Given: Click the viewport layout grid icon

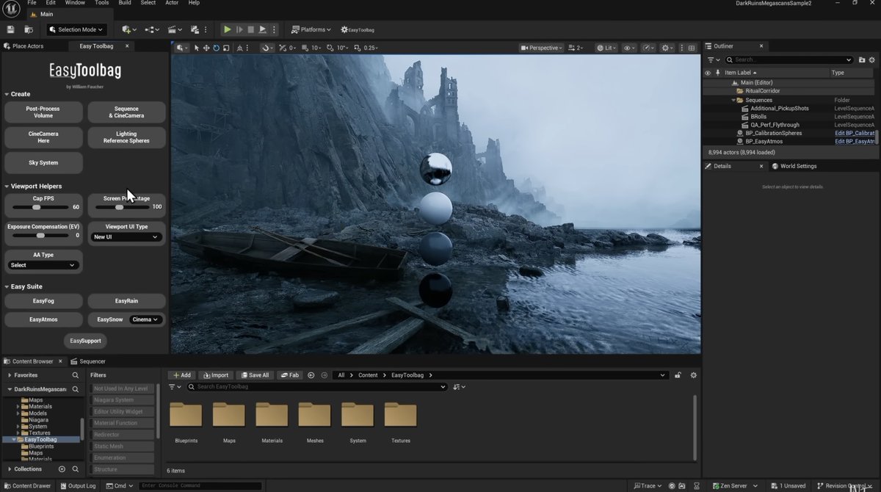Looking at the screenshot, I should pyautogui.click(x=691, y=48).
